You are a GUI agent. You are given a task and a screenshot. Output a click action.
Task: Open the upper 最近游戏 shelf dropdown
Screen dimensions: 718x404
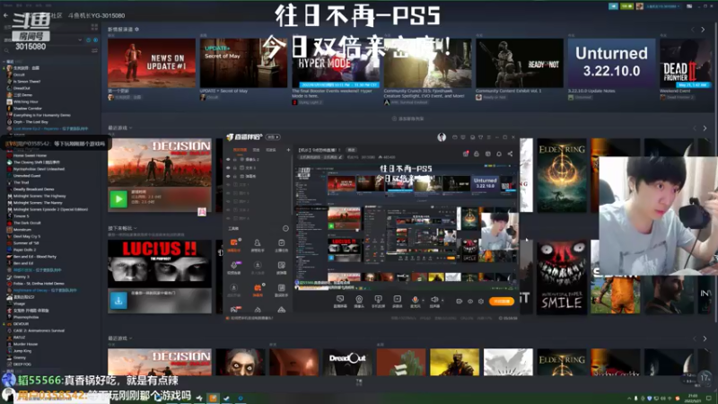[x=130, y=127]
